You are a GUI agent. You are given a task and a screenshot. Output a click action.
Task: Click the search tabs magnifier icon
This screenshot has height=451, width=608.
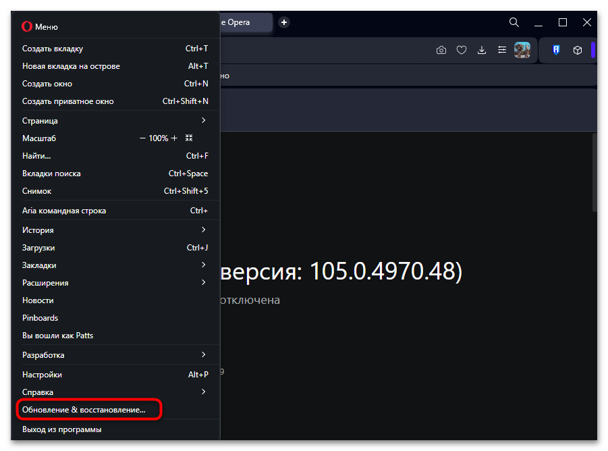514,22
